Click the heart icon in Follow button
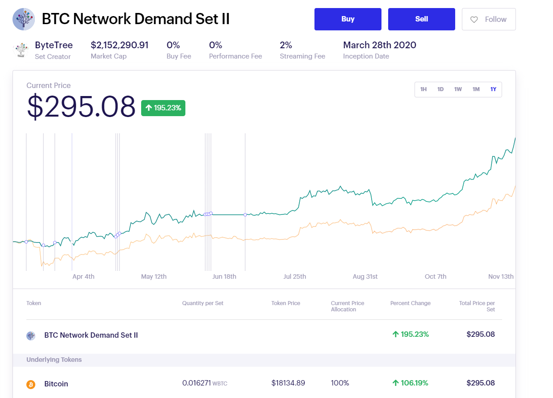553x398 pixels. click(474, 20)
